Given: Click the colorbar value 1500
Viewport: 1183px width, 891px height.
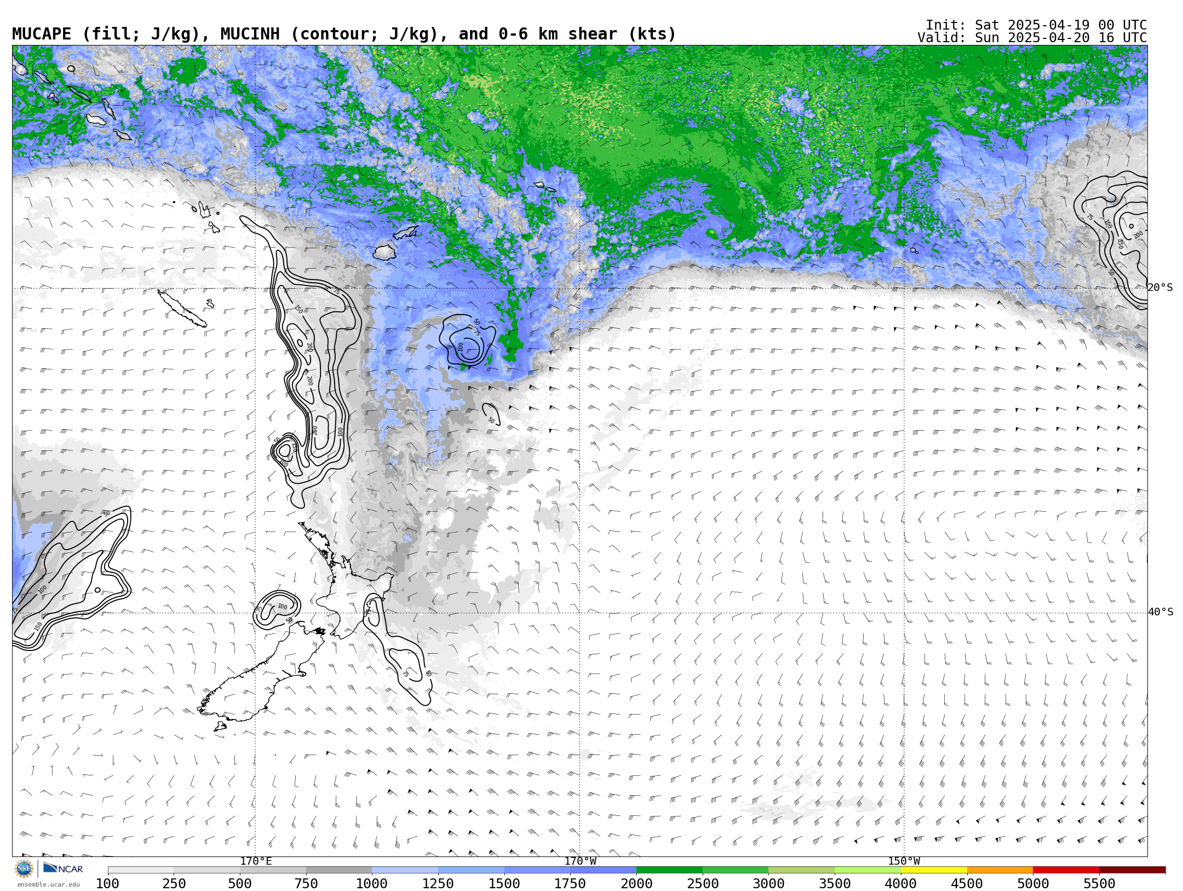Looking at the screenshot, I should pyautogui.click(x=504, y=884).
